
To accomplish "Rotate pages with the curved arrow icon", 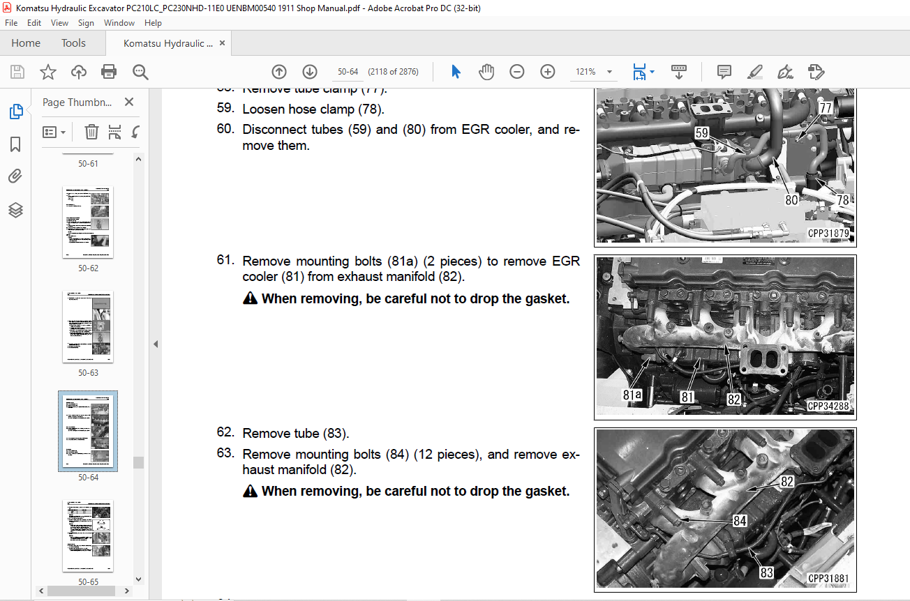I will coord(135,132).
